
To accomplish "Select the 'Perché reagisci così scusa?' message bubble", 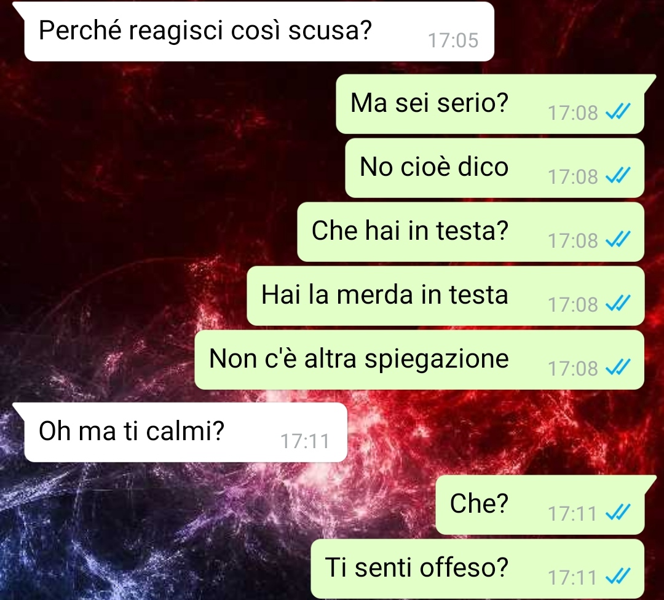I will pos(259,32).
